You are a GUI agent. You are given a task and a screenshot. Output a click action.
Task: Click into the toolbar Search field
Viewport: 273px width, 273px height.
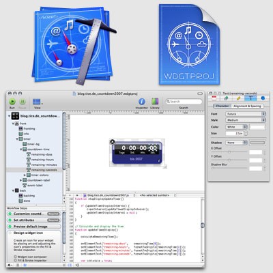point(184,102)
